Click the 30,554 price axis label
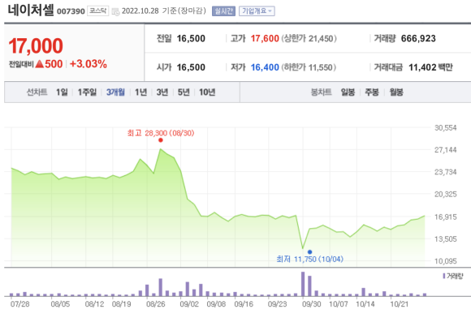Image resolution: width=471 pixels, height=318 pixels. (x=446, y=128)
